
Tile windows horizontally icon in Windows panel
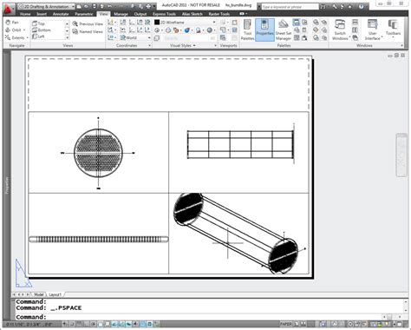coord(356,23)
